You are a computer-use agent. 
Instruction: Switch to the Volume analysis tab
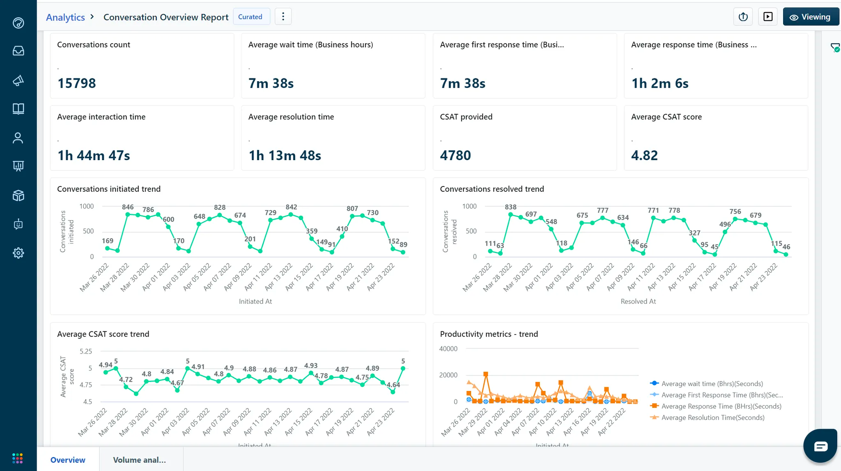(140, 460)
